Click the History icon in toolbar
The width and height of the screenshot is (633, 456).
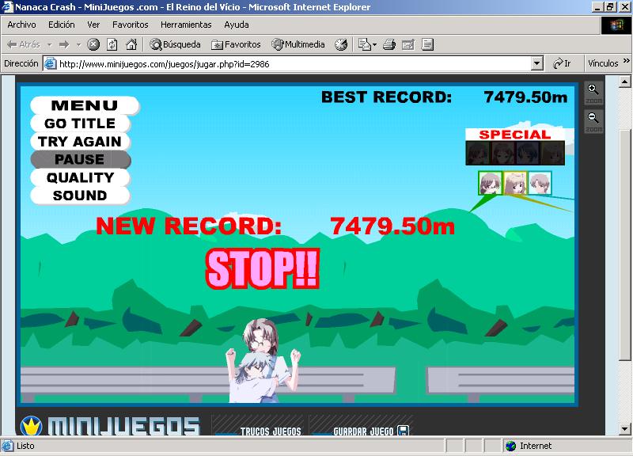341,44
